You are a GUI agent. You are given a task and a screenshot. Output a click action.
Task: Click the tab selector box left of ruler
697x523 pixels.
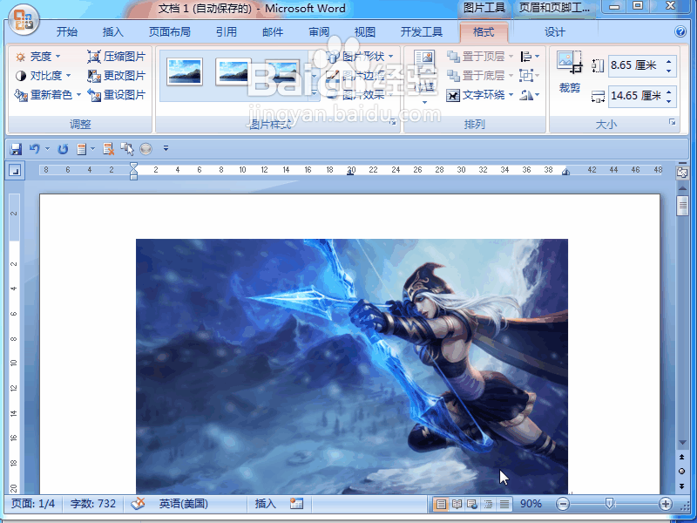15,170
